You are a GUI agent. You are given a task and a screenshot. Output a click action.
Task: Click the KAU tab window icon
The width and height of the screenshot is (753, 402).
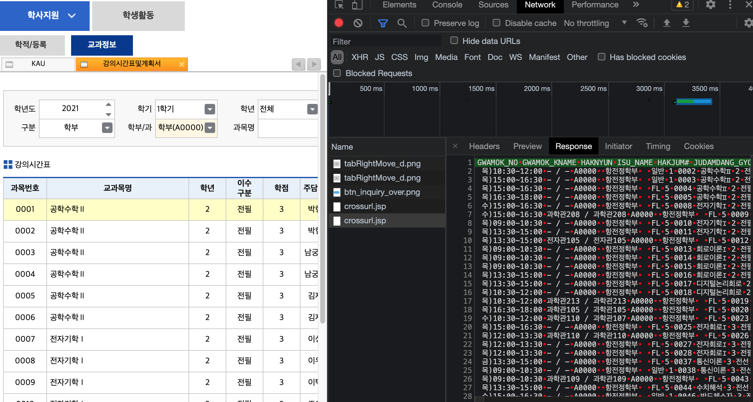(x=10, y=64)
